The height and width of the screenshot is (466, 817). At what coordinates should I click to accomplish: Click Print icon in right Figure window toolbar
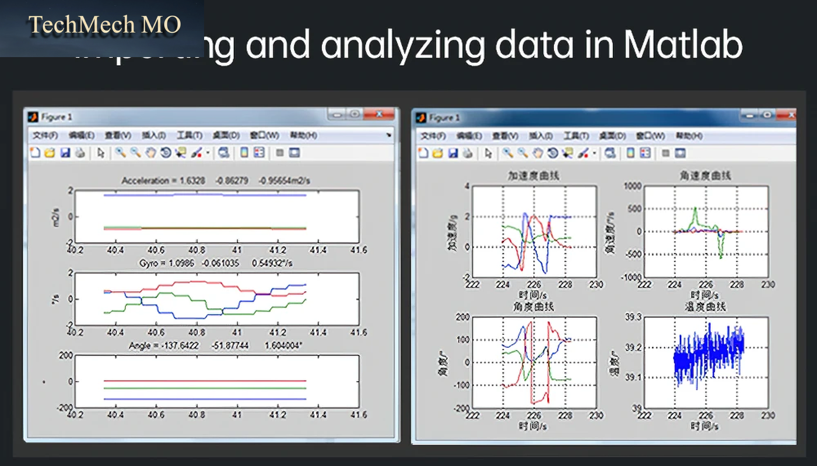tap(467, 153)
